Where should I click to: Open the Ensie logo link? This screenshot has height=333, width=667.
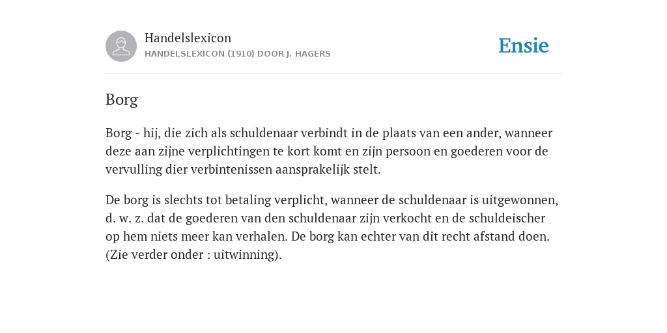click(524, 46)
